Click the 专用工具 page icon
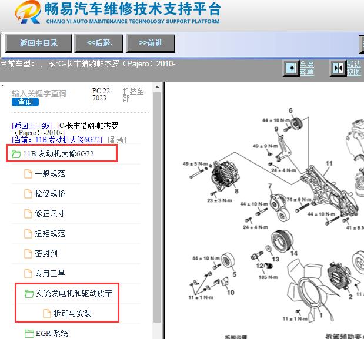This screenshot has height=339, width=364. (28, 274)
